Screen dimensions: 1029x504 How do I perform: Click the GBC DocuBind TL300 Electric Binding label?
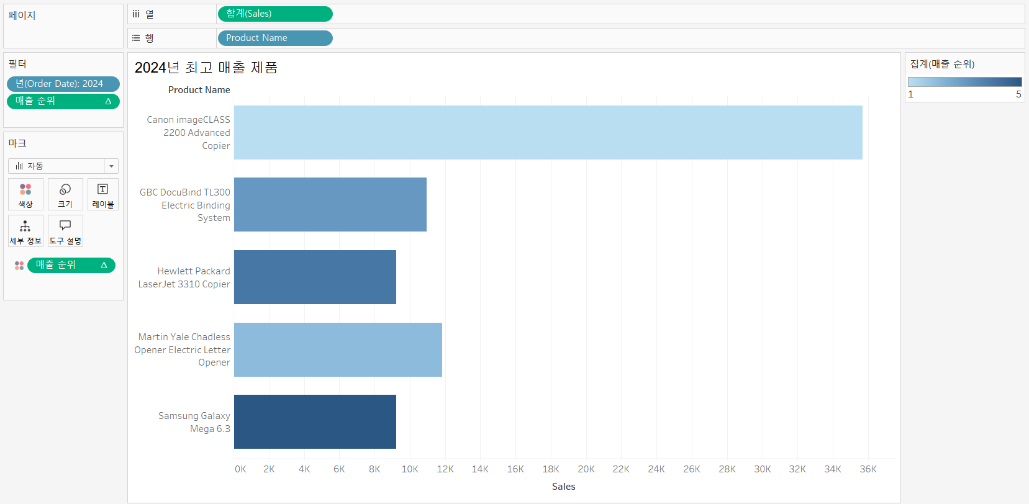(184, 205)
